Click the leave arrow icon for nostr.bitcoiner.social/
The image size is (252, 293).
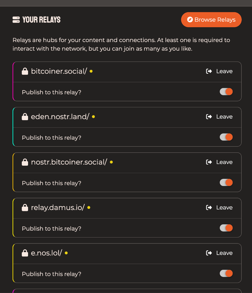point(209,162)
